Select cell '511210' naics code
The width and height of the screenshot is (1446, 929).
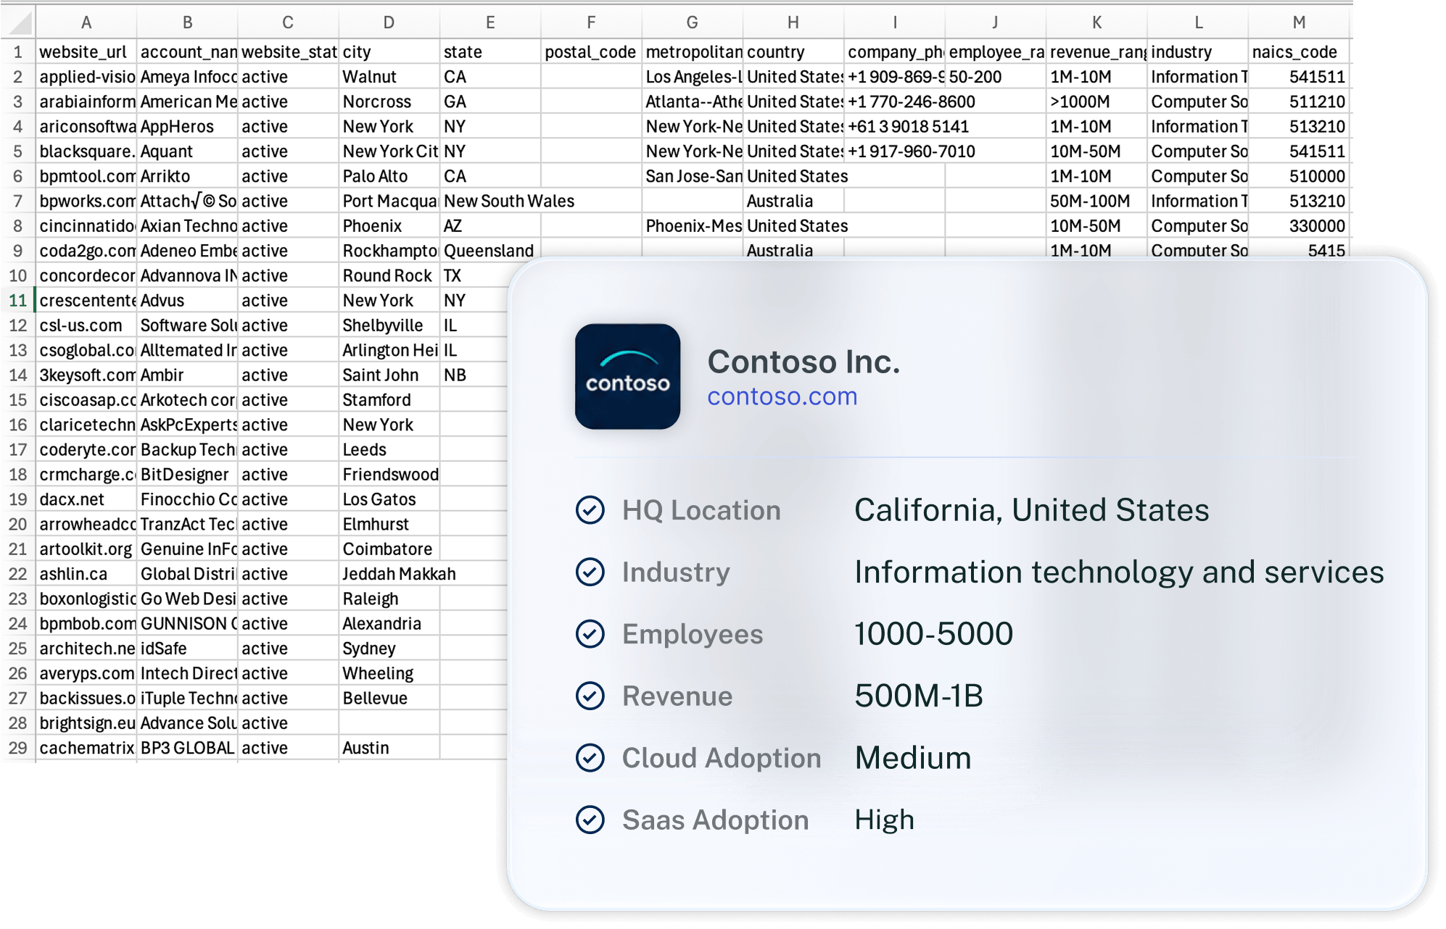(x=1299, y=101)
